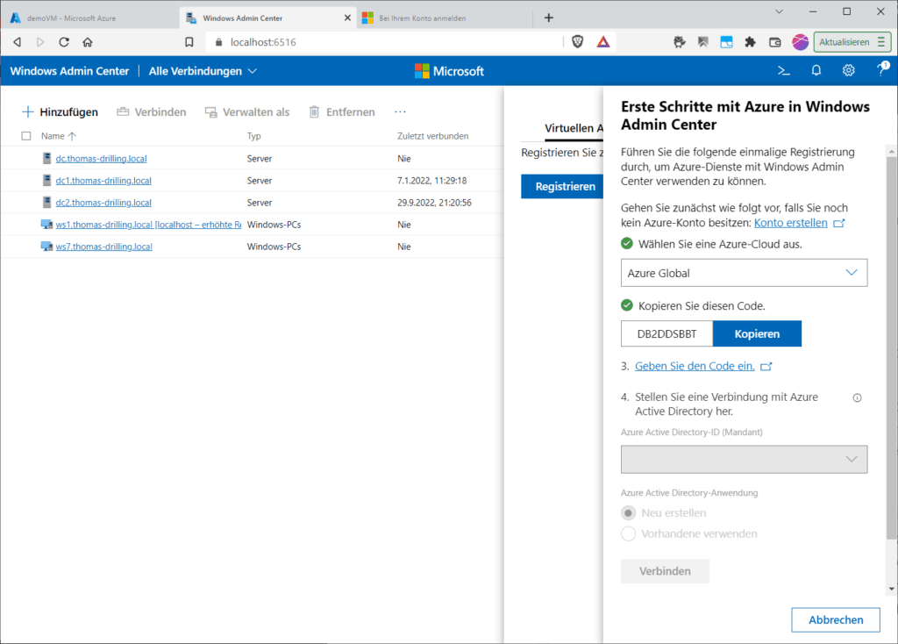Image resolution: width=898 pixels, height=644 pixels.
Task: Open the Brave wallet icon
Action: [775, 42]
